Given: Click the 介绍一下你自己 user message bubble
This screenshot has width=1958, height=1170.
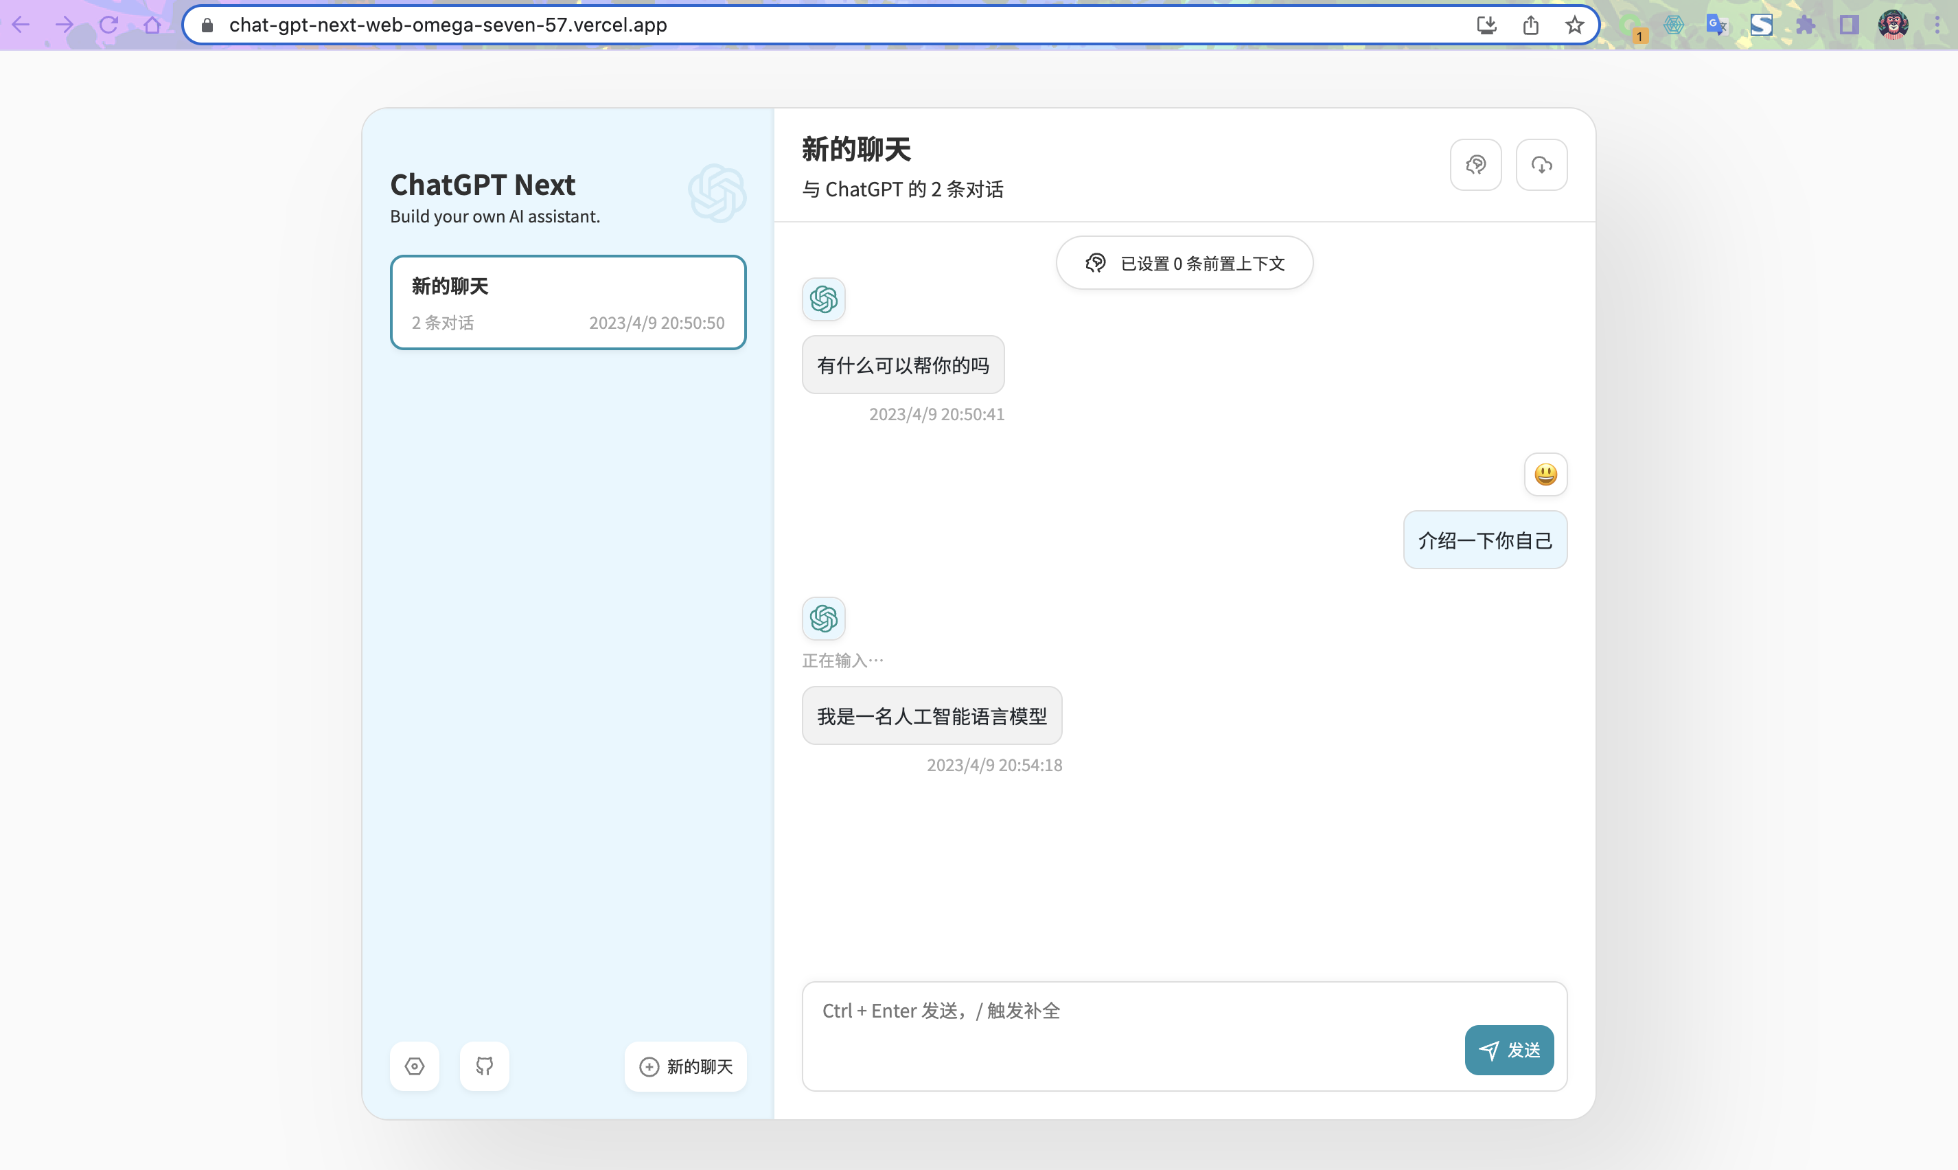Looking at the screenshot, I should click(1484, 541).
